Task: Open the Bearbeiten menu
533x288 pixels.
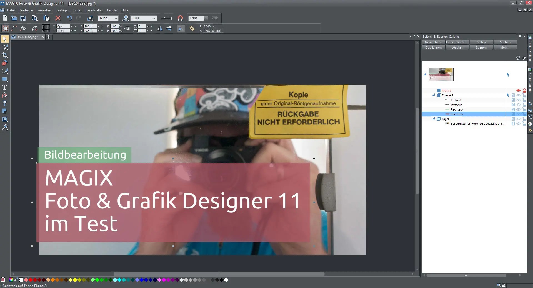Action: tap(26, 10)
